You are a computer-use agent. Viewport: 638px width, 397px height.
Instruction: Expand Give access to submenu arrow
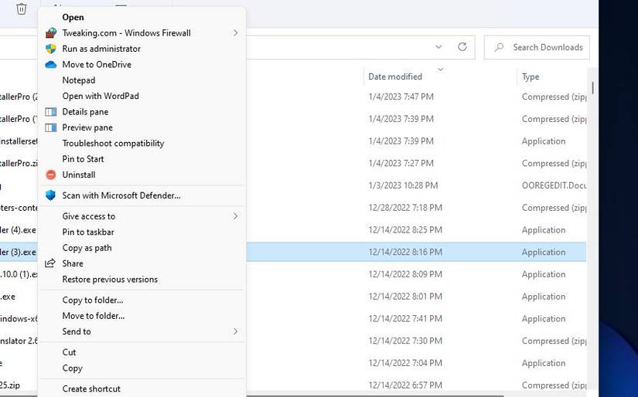pyautogui.click(x=236, y=216)
